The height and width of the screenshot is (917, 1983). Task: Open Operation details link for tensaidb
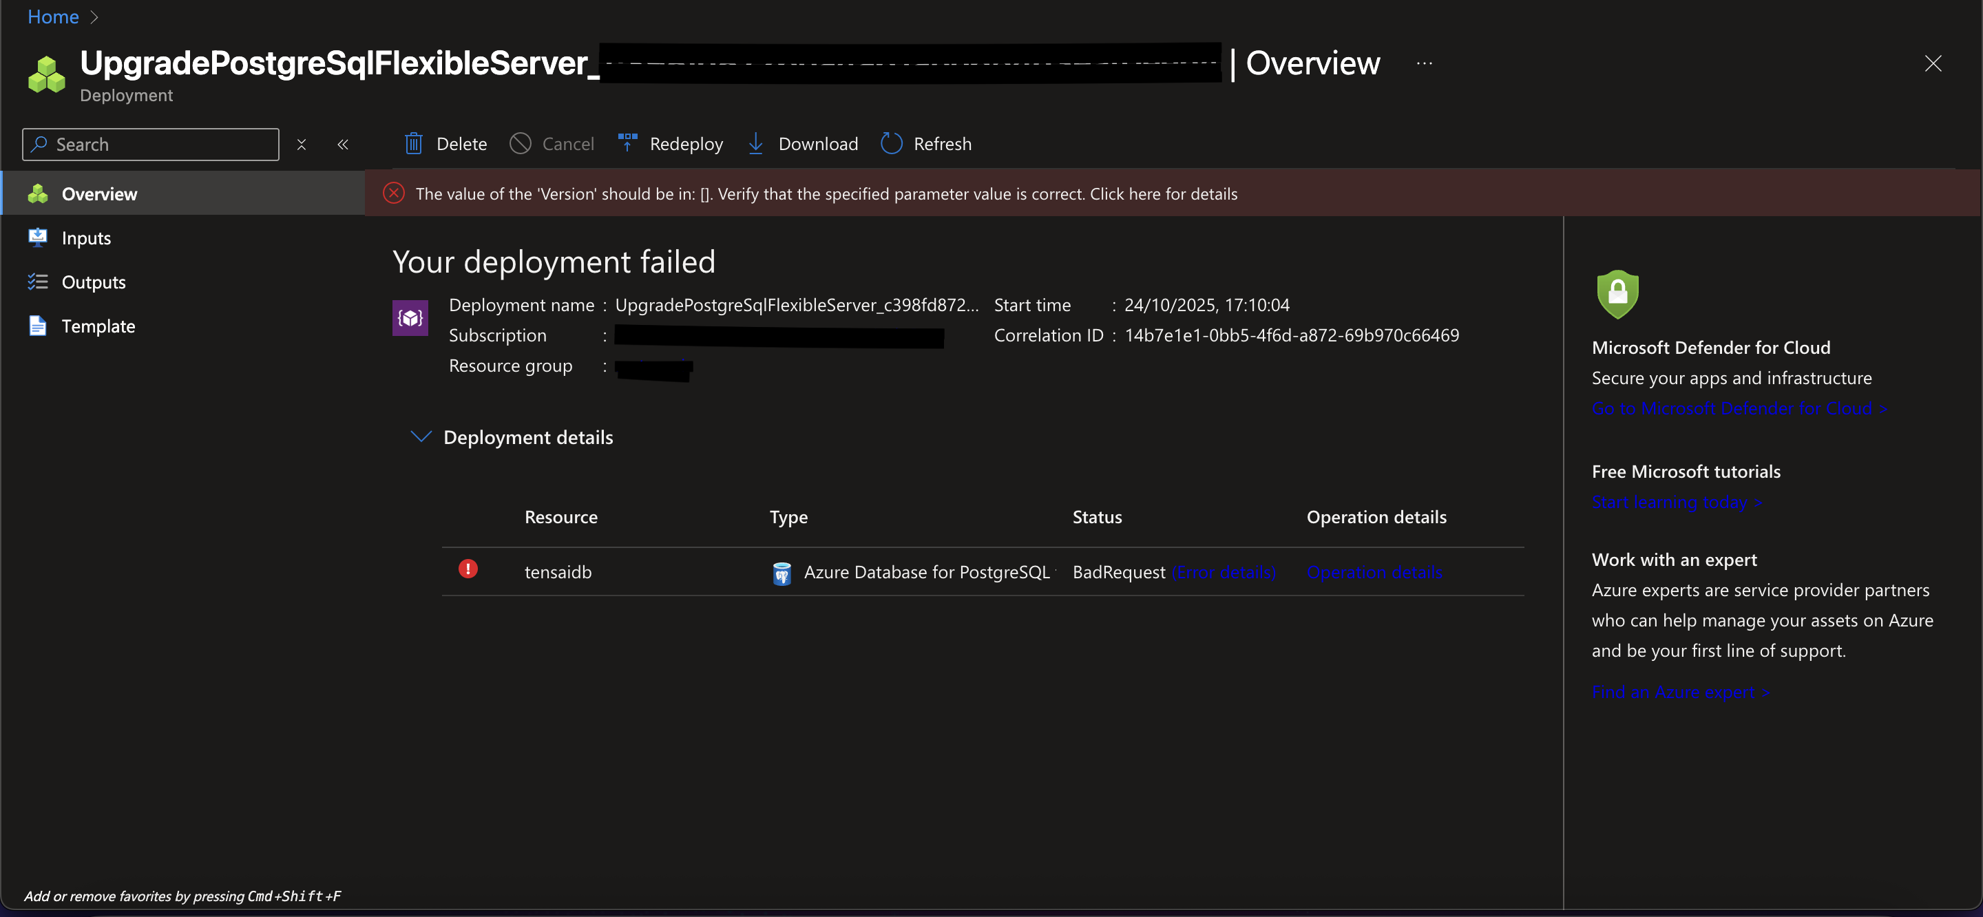point(1374,572)
